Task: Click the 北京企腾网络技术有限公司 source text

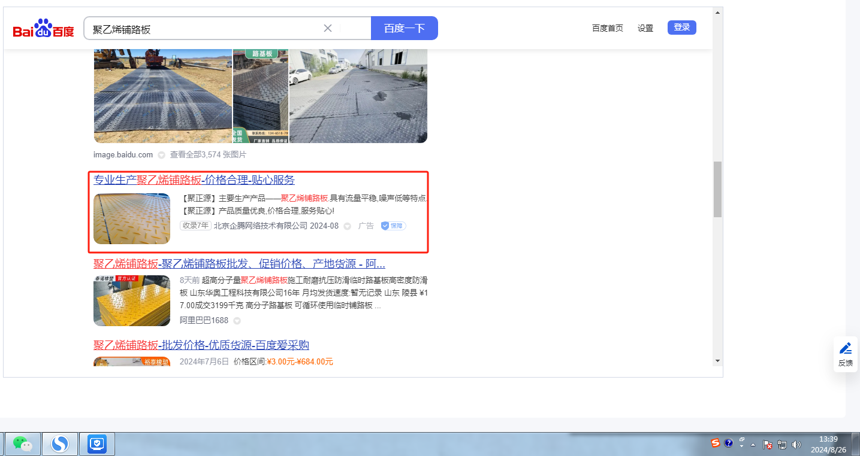Action: (x=261, y=226)
